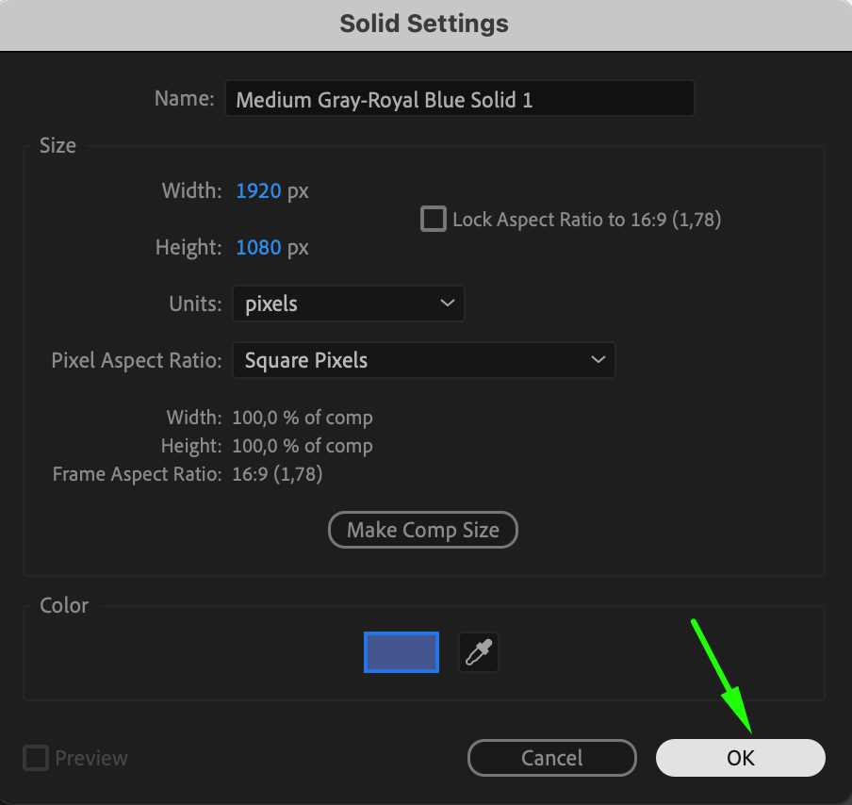This screenshot has height=805, width=852.
Task: Click the Units dropdown chevron arrow
Action: (447, 304)
